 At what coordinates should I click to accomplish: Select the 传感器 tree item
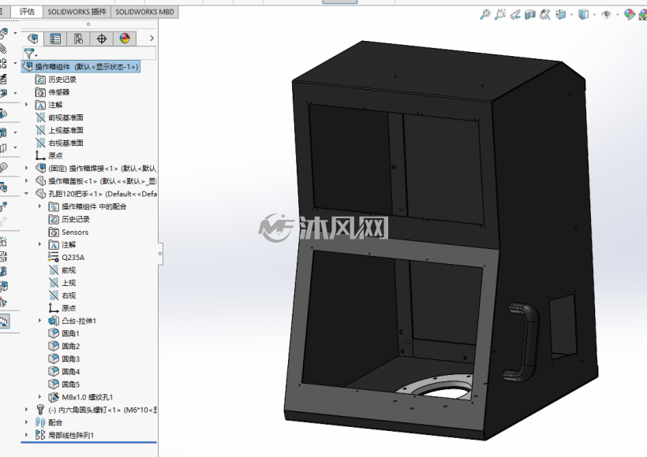(x=53, y=92)
